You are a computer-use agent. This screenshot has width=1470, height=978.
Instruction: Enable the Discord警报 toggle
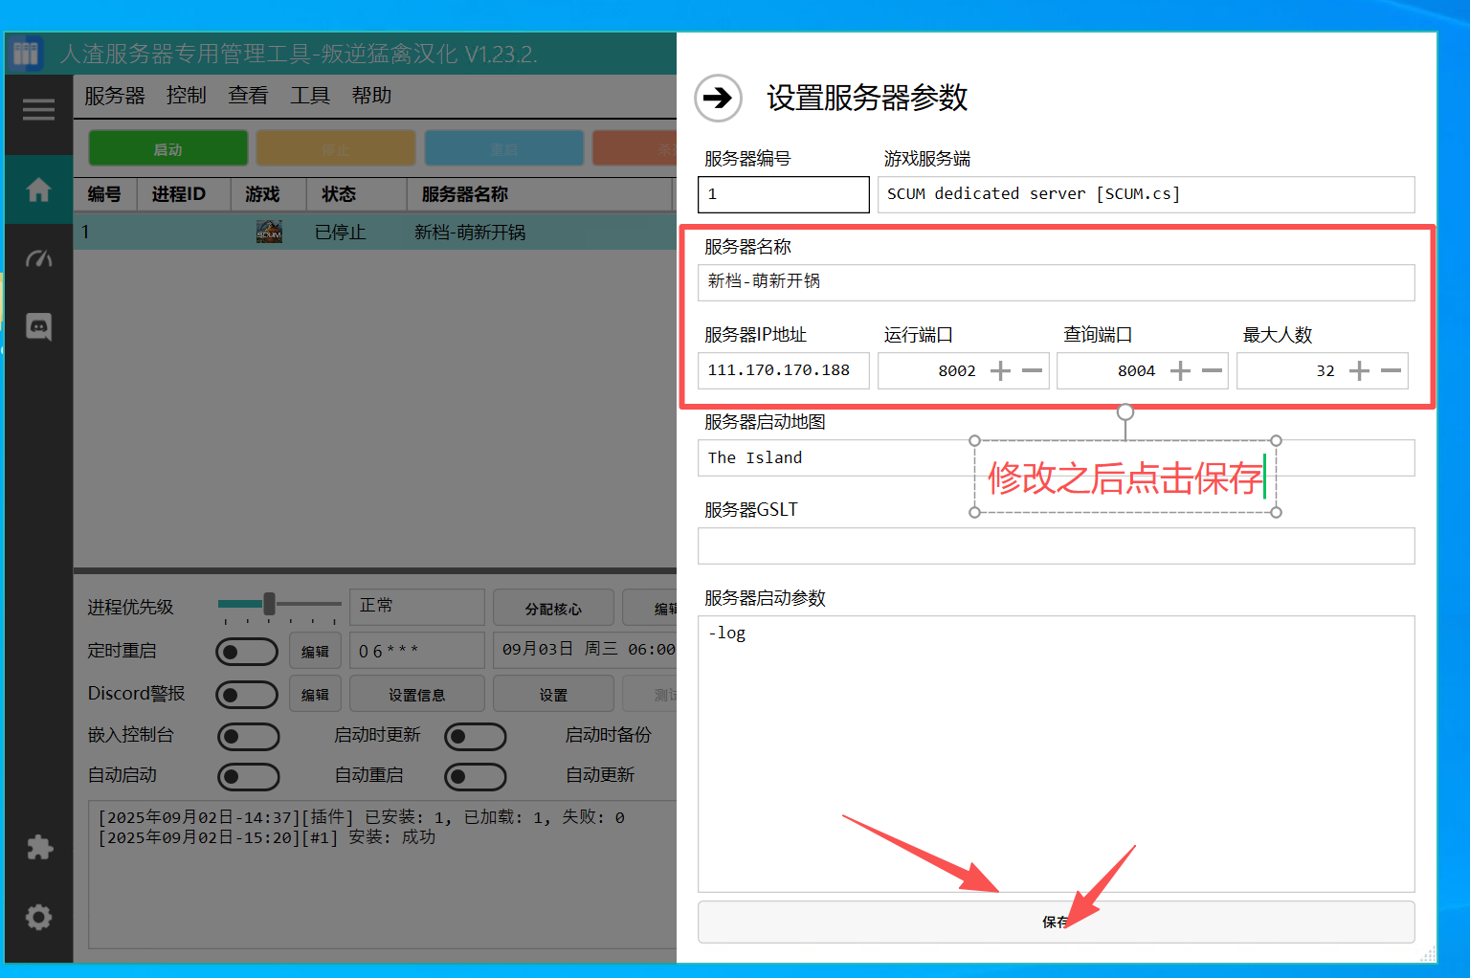tap(247, 693)
